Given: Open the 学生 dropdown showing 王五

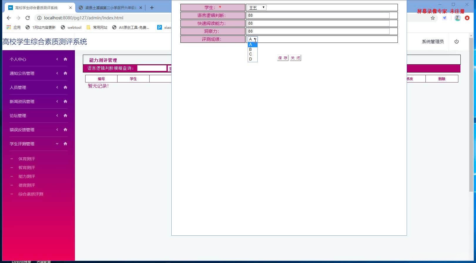Looking at the screenshot, I should 257,8.
